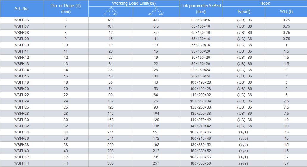Select the WSFH18 article number cell
307x167 pixels.
pos(21,82)
